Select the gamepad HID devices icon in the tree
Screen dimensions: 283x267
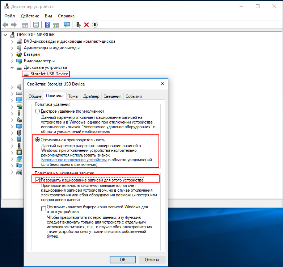tap(19, 172)
